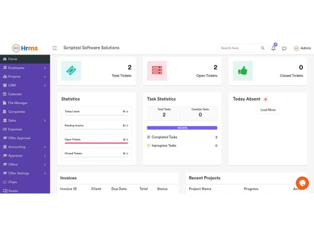314x236 pixels.
Task: Click the Chats sidebar icon
Action: (x=5, y=182)
